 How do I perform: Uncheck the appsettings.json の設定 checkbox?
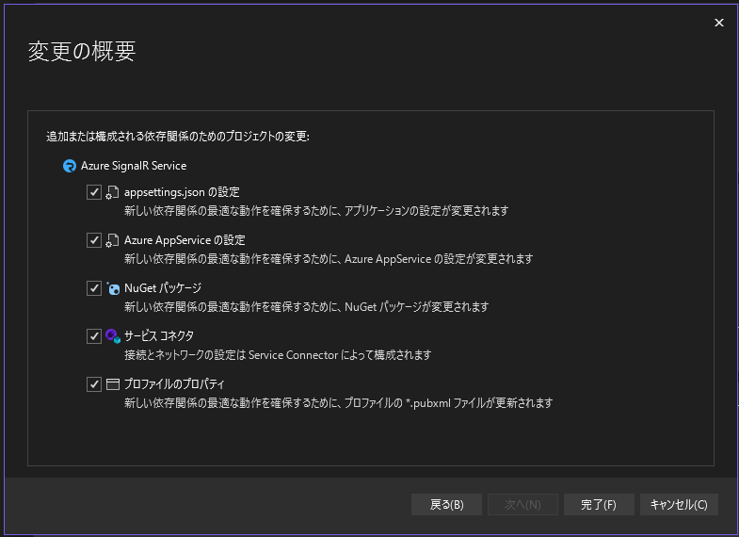coord(94,192)
